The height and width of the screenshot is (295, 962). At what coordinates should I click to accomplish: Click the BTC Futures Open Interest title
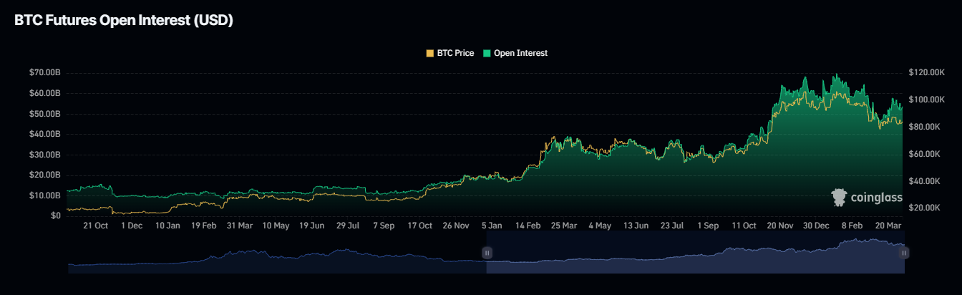coord(124,21)
